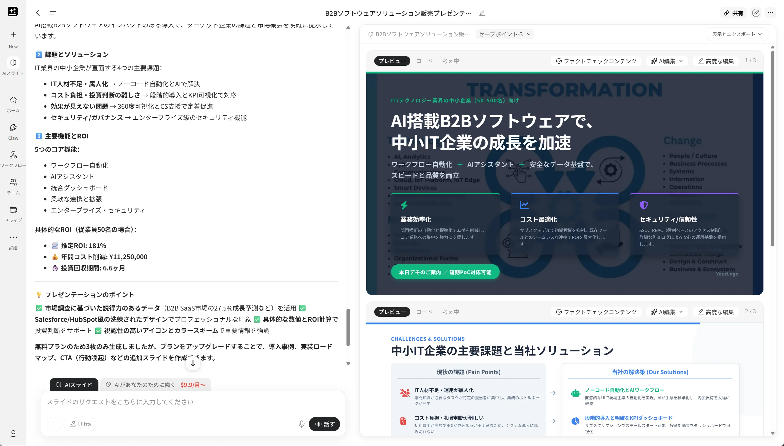Open the AI編集 dropdown on slide 1

tap(667, 61)
